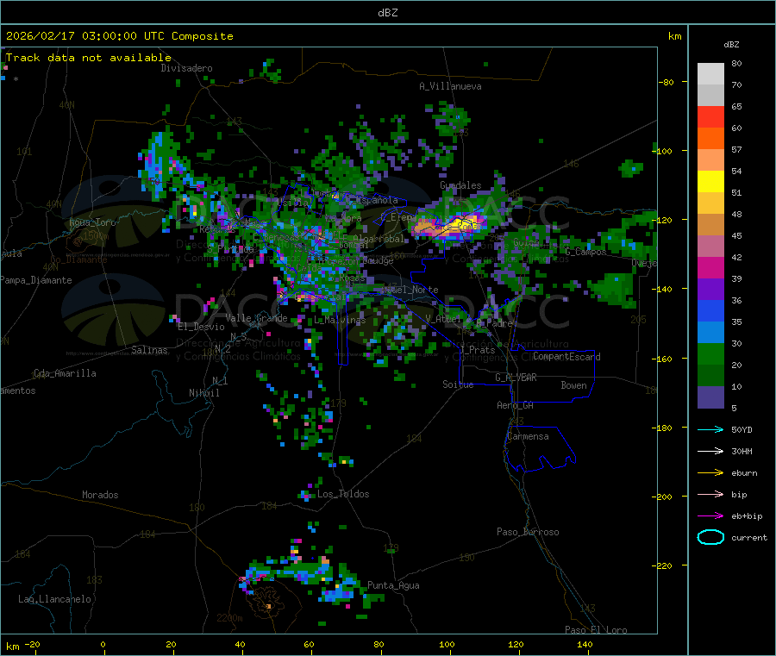
Task: Select the red 60-65 dBZ color band
Action: pyautogui.click(x=710, y=116)
